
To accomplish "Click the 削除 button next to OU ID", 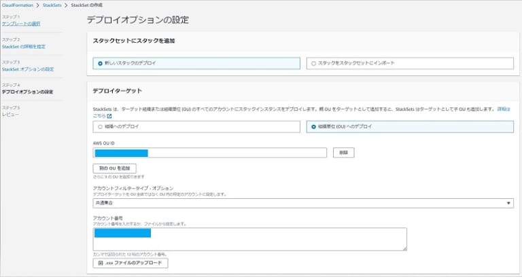I will click(x=343, y=153).
